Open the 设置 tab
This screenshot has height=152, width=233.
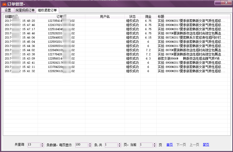tap(8, 10)
